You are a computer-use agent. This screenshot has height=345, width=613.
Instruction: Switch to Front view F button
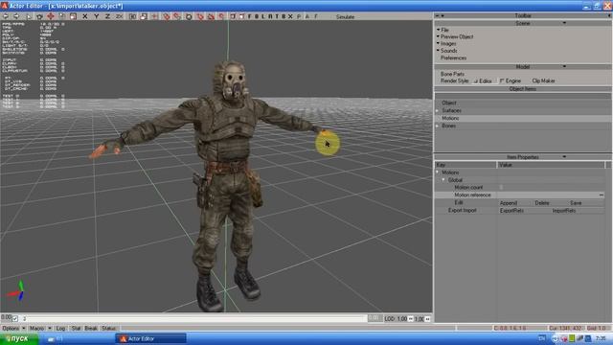tap(250, 16)
